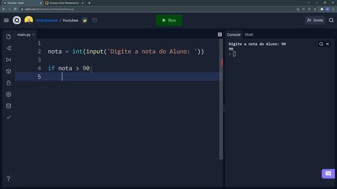Run the program
Image resolution: width=337 pixels, height=189 pixels.
(x=169, y=20)
